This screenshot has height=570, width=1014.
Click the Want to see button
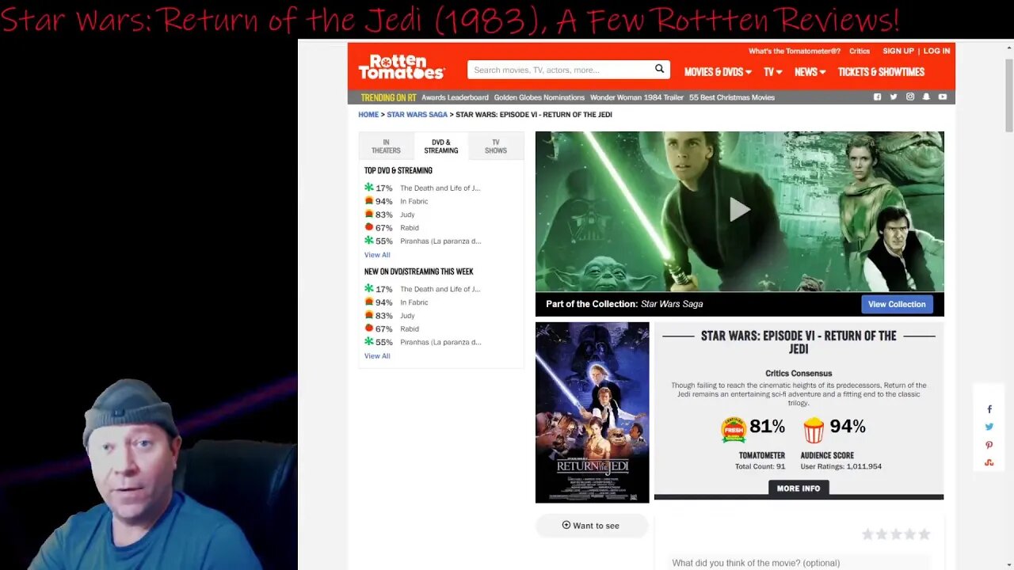pos(591,526)
